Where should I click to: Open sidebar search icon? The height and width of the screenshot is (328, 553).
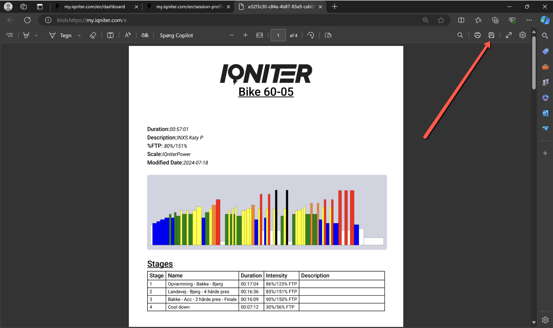pos(545,36)
